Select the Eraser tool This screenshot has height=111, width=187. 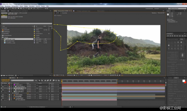(31, 8)
